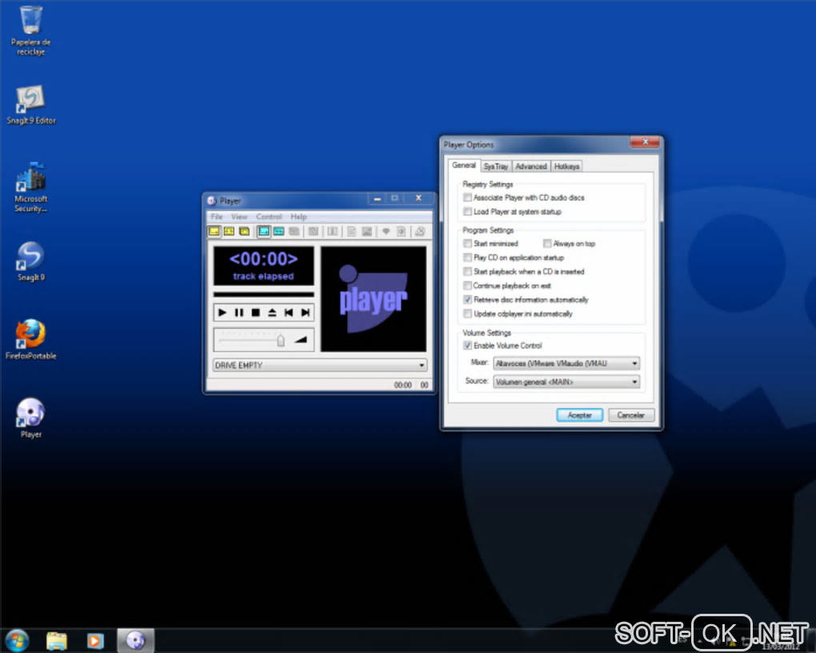The height and width of the screenshot is (653, 816).
Task: Click the volume slider handle in Player
Action: point(281,341)
